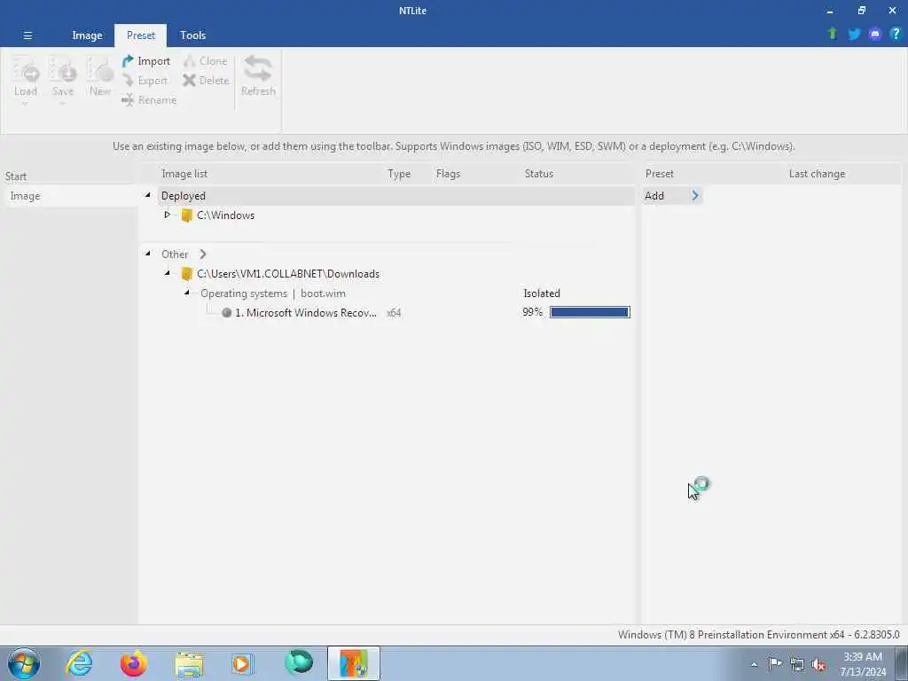Click the Flags column header

pyautogui.click(x=448, y=174)
